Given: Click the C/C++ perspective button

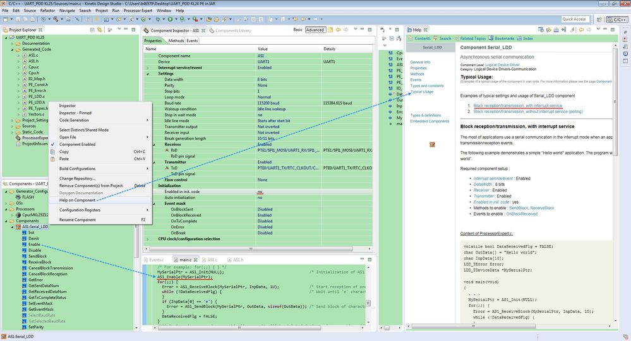Looking at the screenshot, I should (617, 20).
